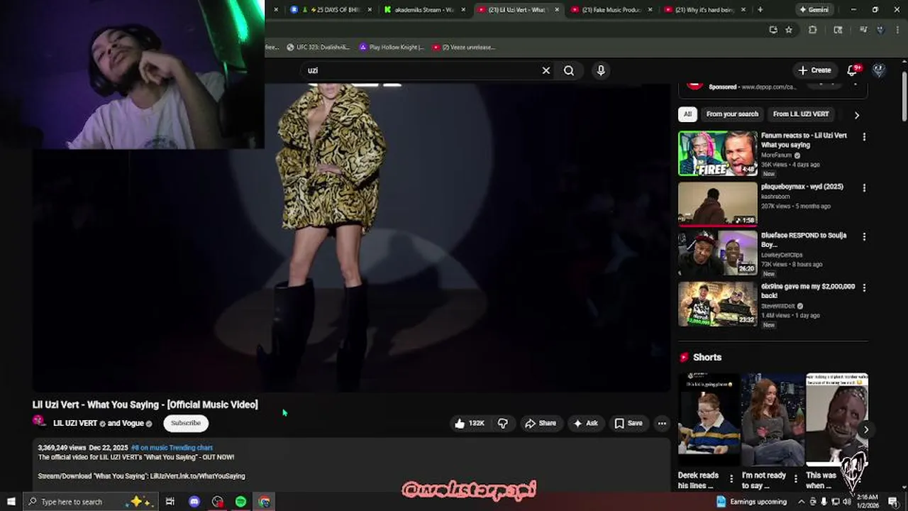Open the Ask AI feature button

pyautogui.click(x=586, y=423)
